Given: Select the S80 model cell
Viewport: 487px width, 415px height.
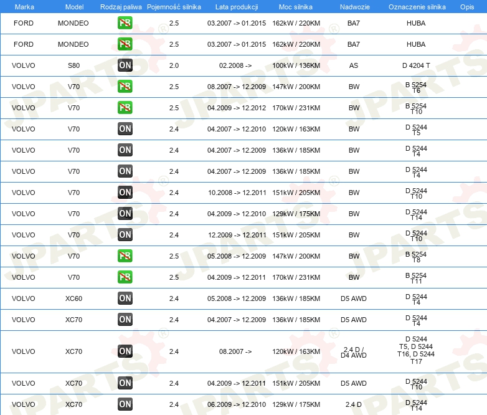Looking at the screenshot, I should point(73,65).
